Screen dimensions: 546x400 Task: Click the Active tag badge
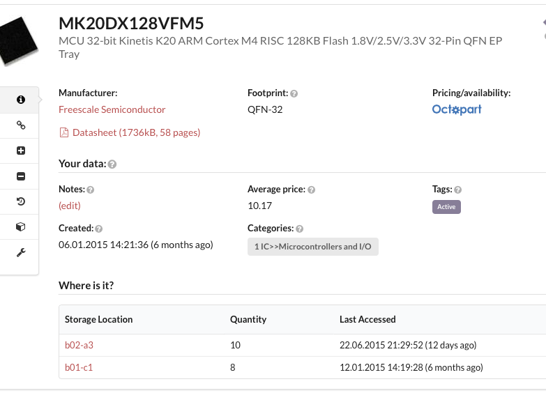(446, 207)
